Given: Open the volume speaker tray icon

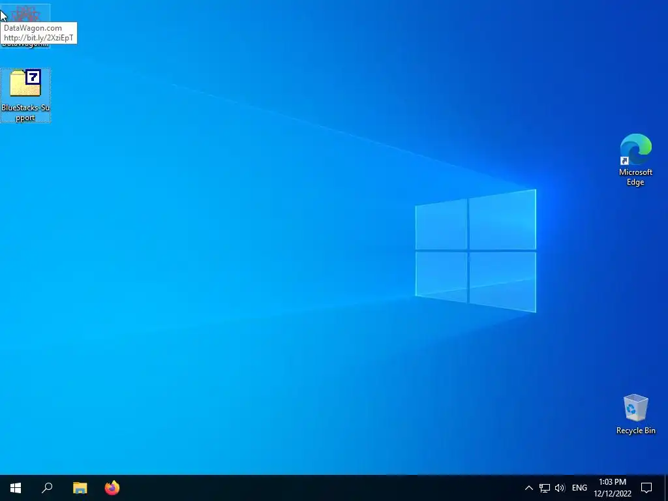Looking at the screenshot, I should [560, 488].
